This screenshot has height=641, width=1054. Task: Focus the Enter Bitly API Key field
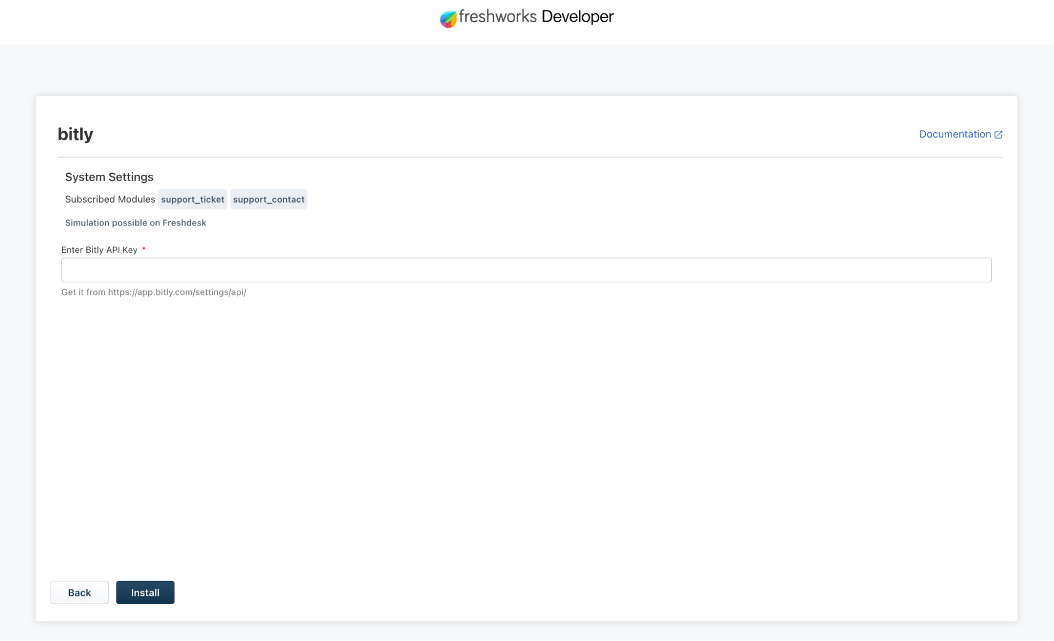click(526, 270)
